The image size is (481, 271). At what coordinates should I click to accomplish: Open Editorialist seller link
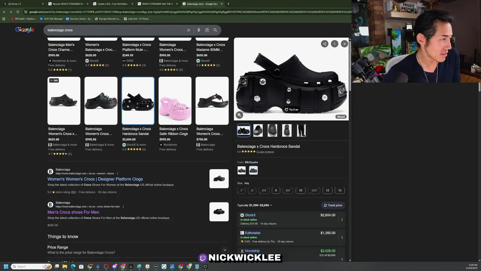pos(253,233)
